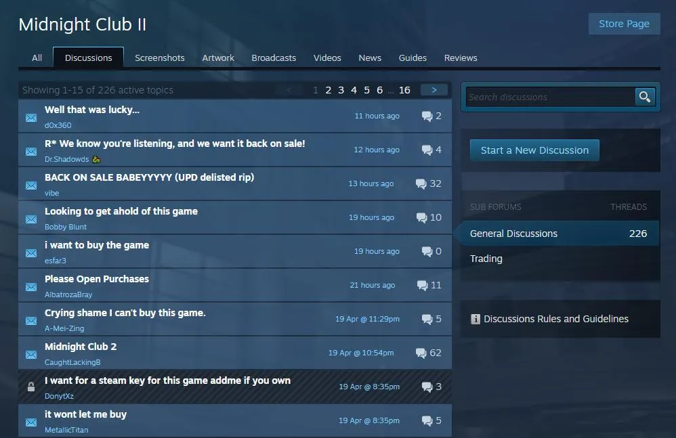Click the comment bubble icon showing 32 replies
Screen dimensions: 676x438
coord(421,183)
